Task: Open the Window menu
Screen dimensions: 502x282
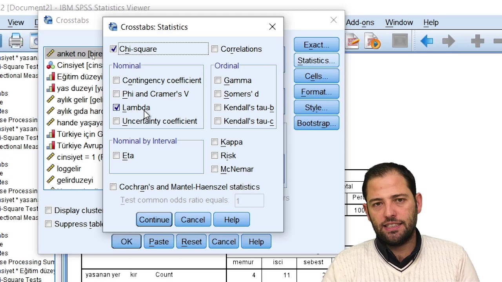Action: point(399,23)
